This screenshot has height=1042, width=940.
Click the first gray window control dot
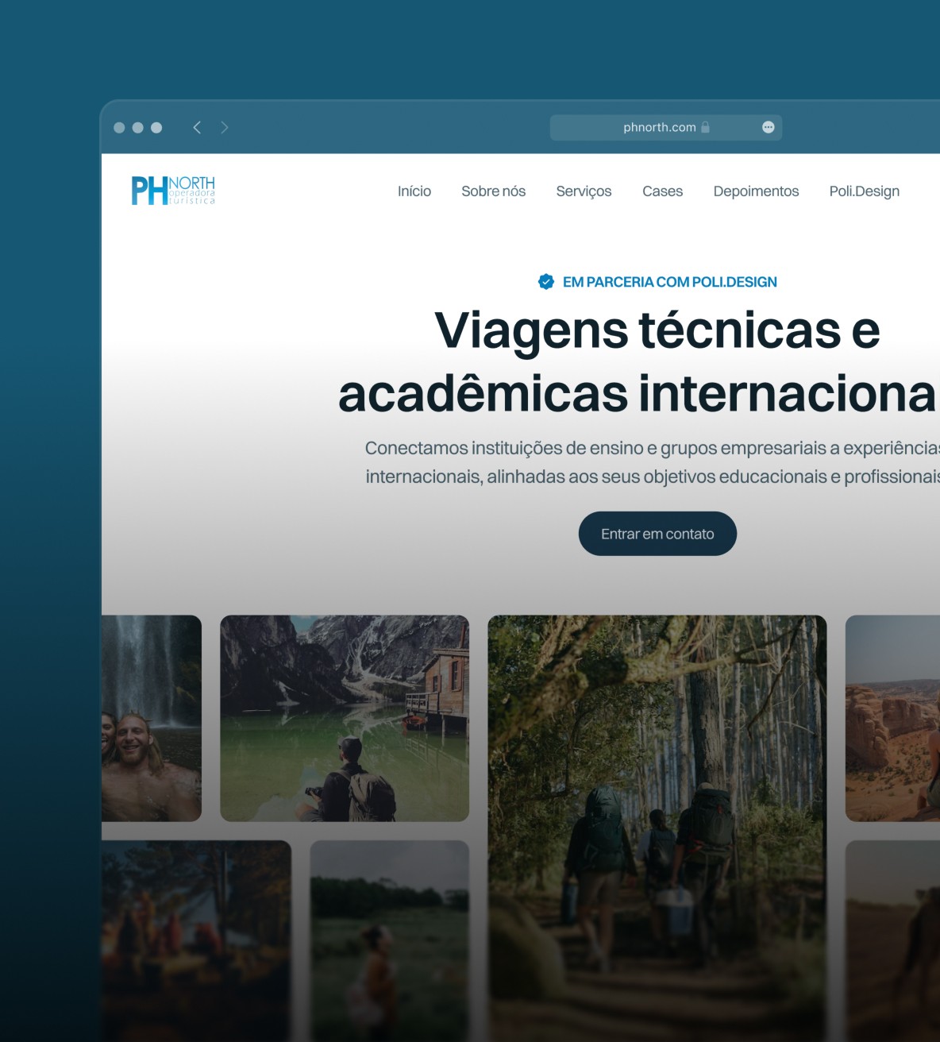[x=119, y=128]
